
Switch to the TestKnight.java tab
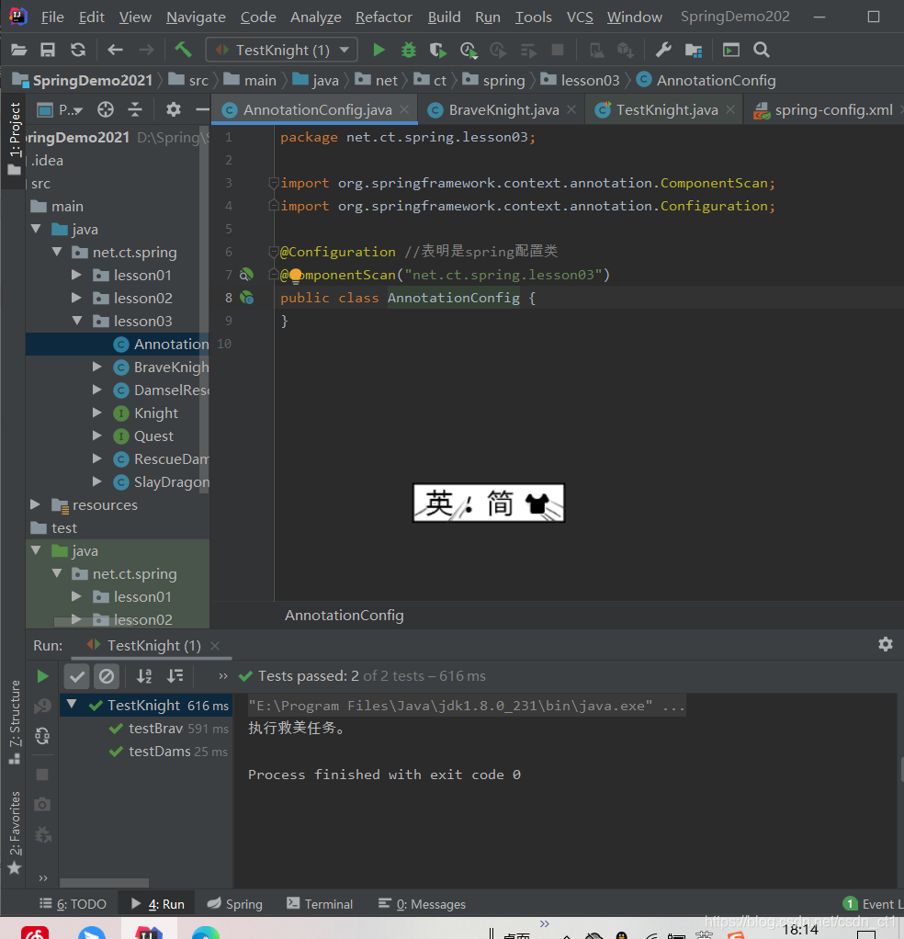[667, 110]
